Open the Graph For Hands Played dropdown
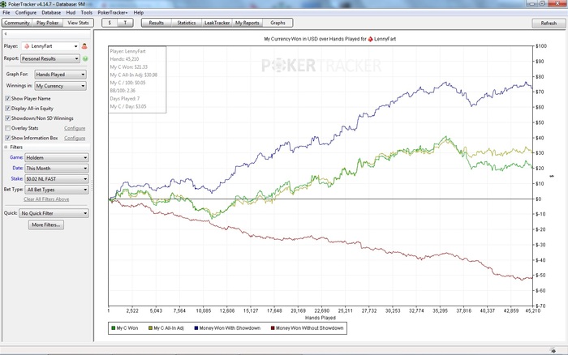 [x=61, y=75]
